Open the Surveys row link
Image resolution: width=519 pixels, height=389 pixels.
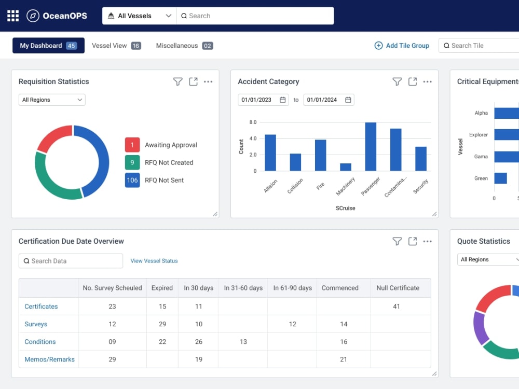[36, 324]
